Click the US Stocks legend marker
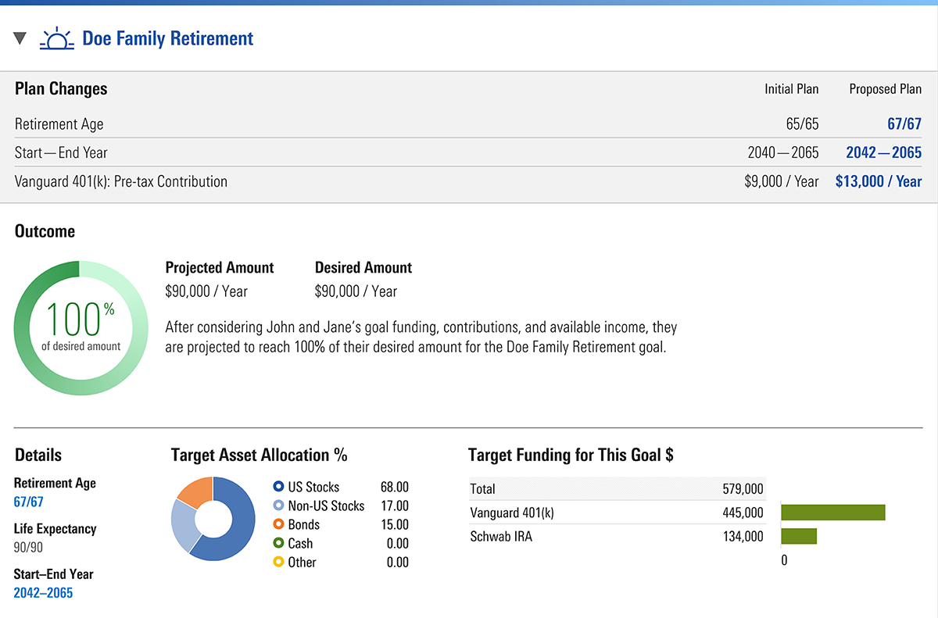The image size is (938, 618). point(278,487)
